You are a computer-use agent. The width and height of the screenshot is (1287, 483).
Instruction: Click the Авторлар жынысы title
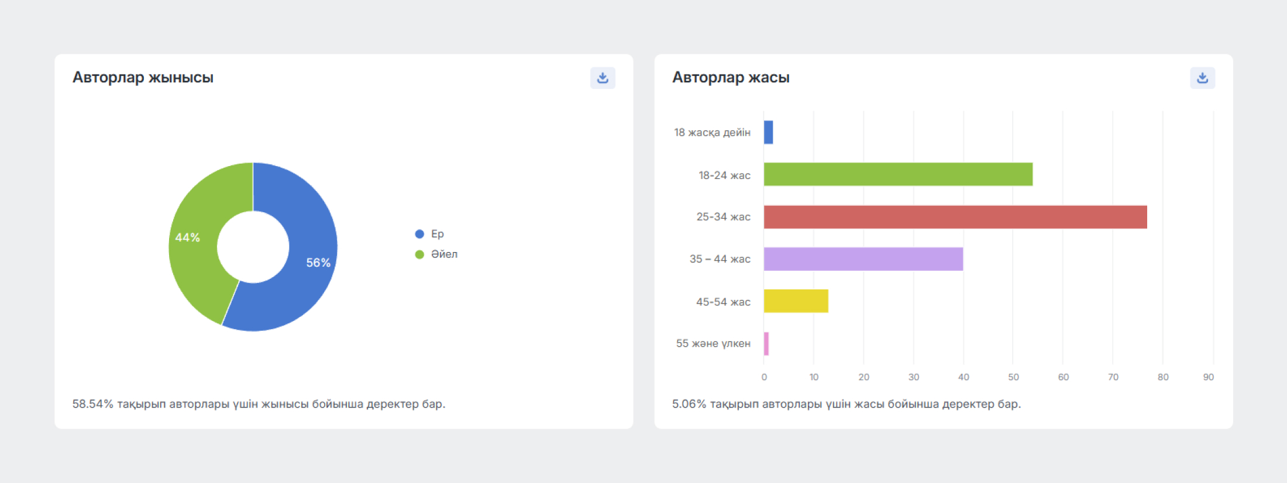coord(143,77)
